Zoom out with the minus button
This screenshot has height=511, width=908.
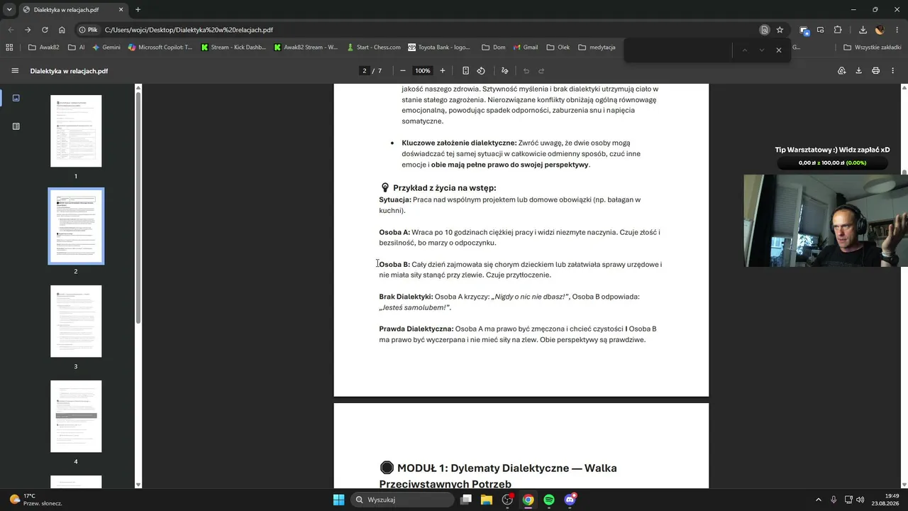pos(403,71)
